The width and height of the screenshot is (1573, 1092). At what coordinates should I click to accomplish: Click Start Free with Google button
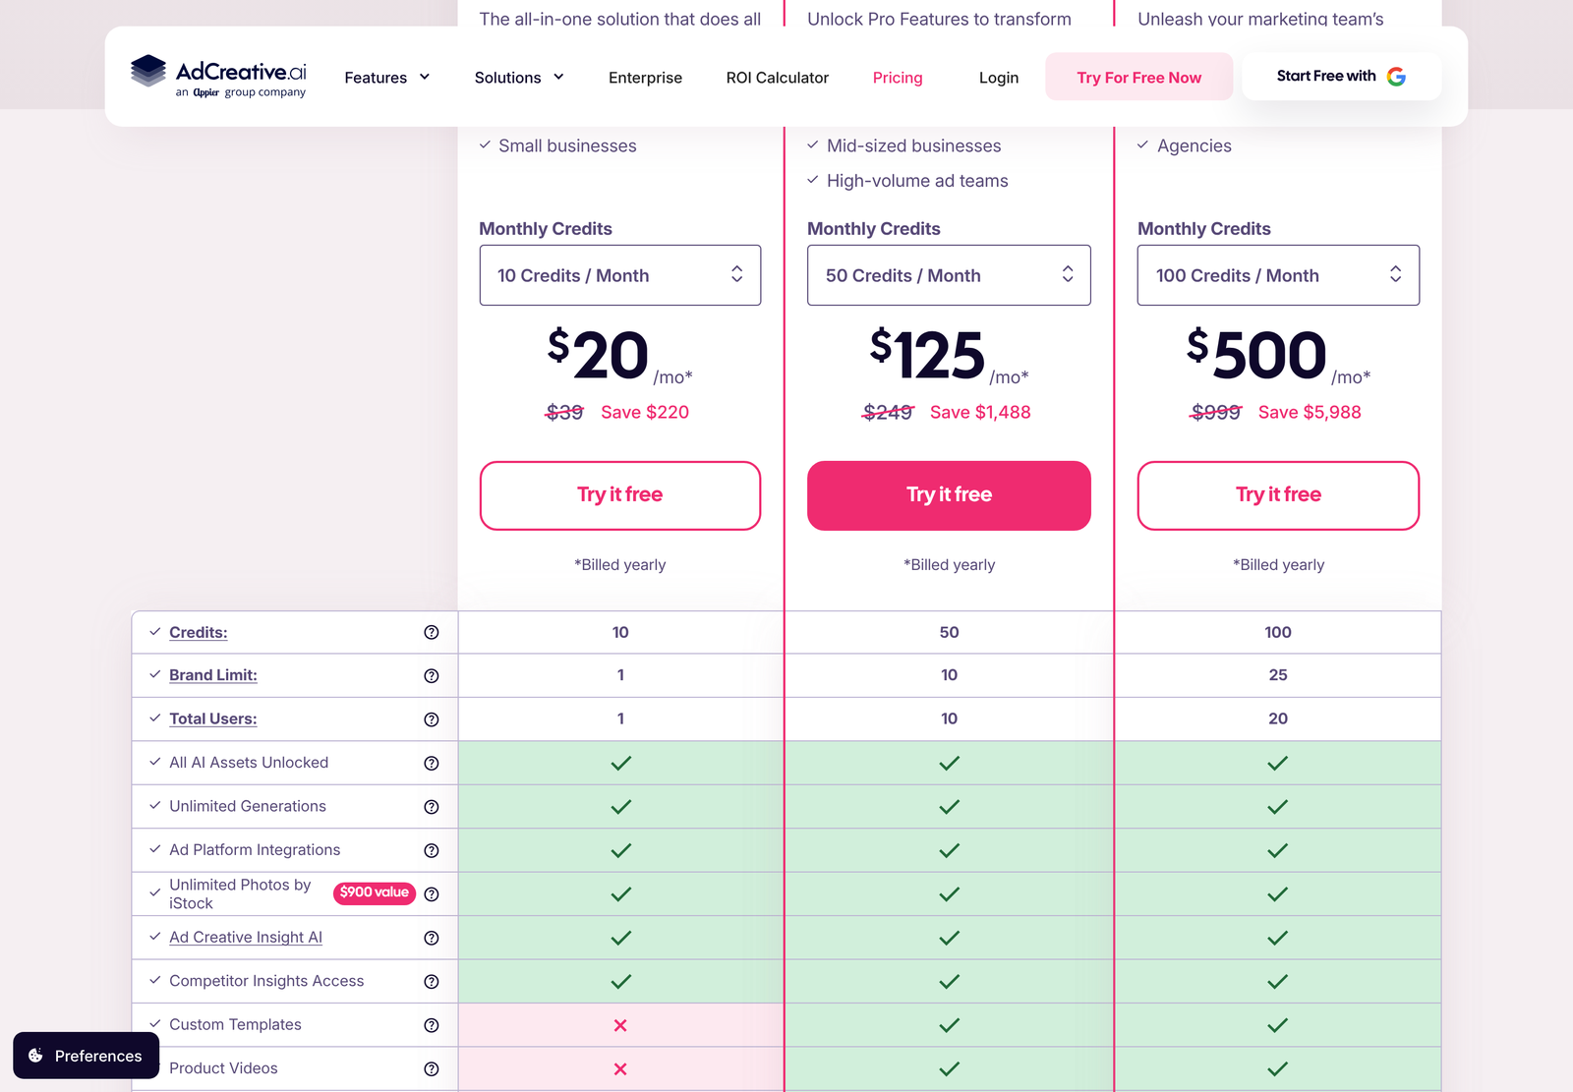click(1342, 77)
